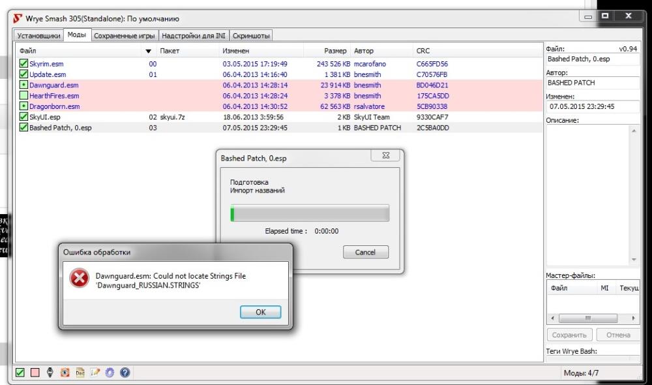Open the Надстройки для INI tab
Viewport: 652px width, 385px height.
coord(194,36)
